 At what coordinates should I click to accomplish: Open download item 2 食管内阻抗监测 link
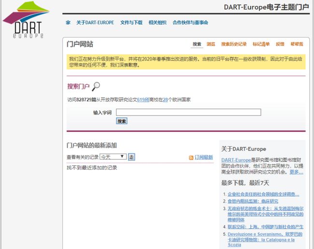[253, 201]
